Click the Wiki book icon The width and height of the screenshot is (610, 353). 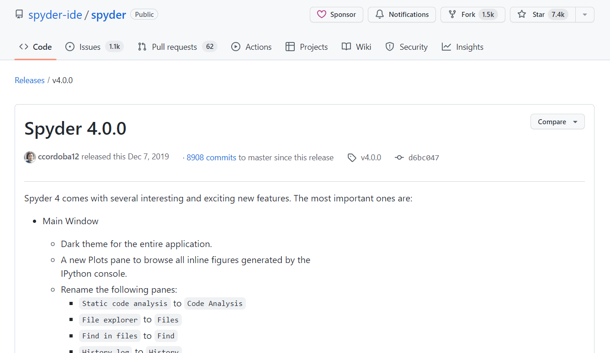(x=346, y=47)
